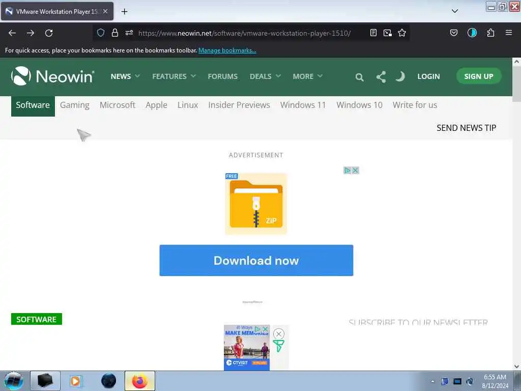The image size is (521, 391).
Task: Select the Gaming tab
Action: coord(74,105)
